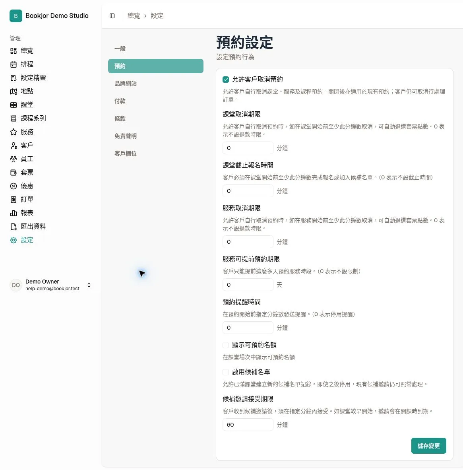Click the 設定精靈 wizard icon

[14, 78]
